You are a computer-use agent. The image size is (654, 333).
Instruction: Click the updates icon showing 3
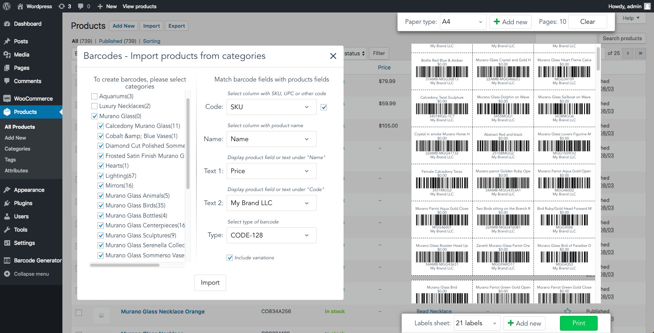[62, 6]
